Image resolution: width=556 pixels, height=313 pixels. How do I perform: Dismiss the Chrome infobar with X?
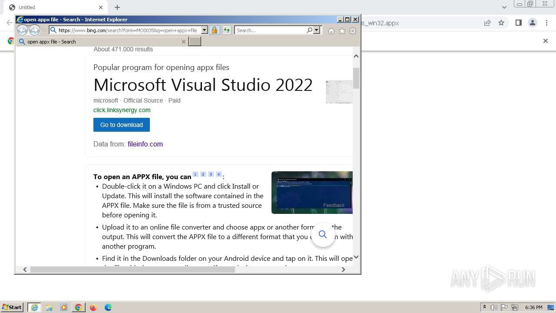546,41
